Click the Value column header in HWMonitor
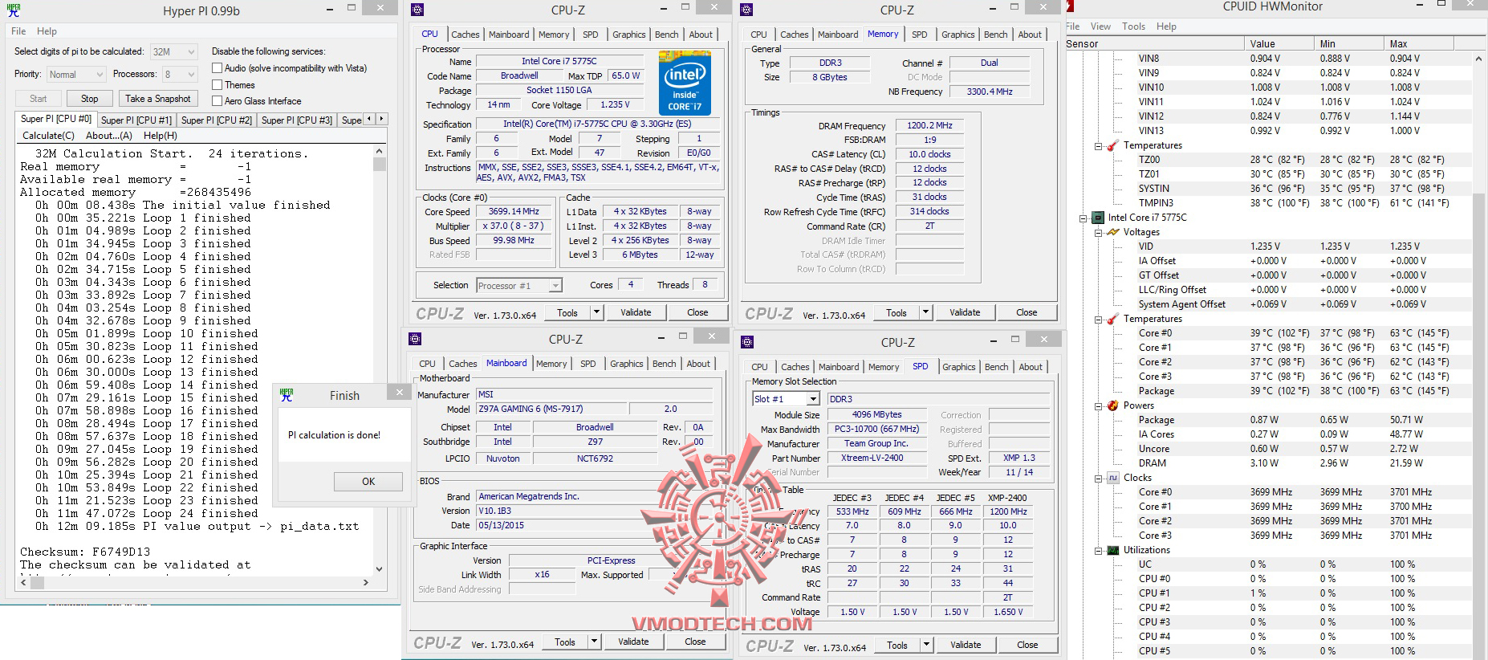Screen dimensions: 1488x660 1280,43
